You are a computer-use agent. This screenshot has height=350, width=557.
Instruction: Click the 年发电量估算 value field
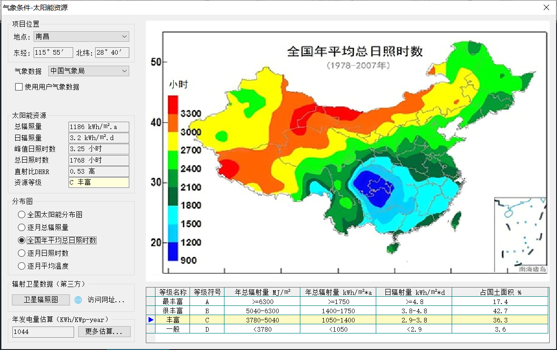43,332
